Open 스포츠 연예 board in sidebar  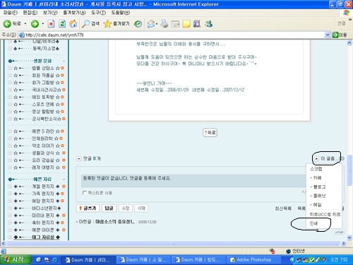click(43, 105)
